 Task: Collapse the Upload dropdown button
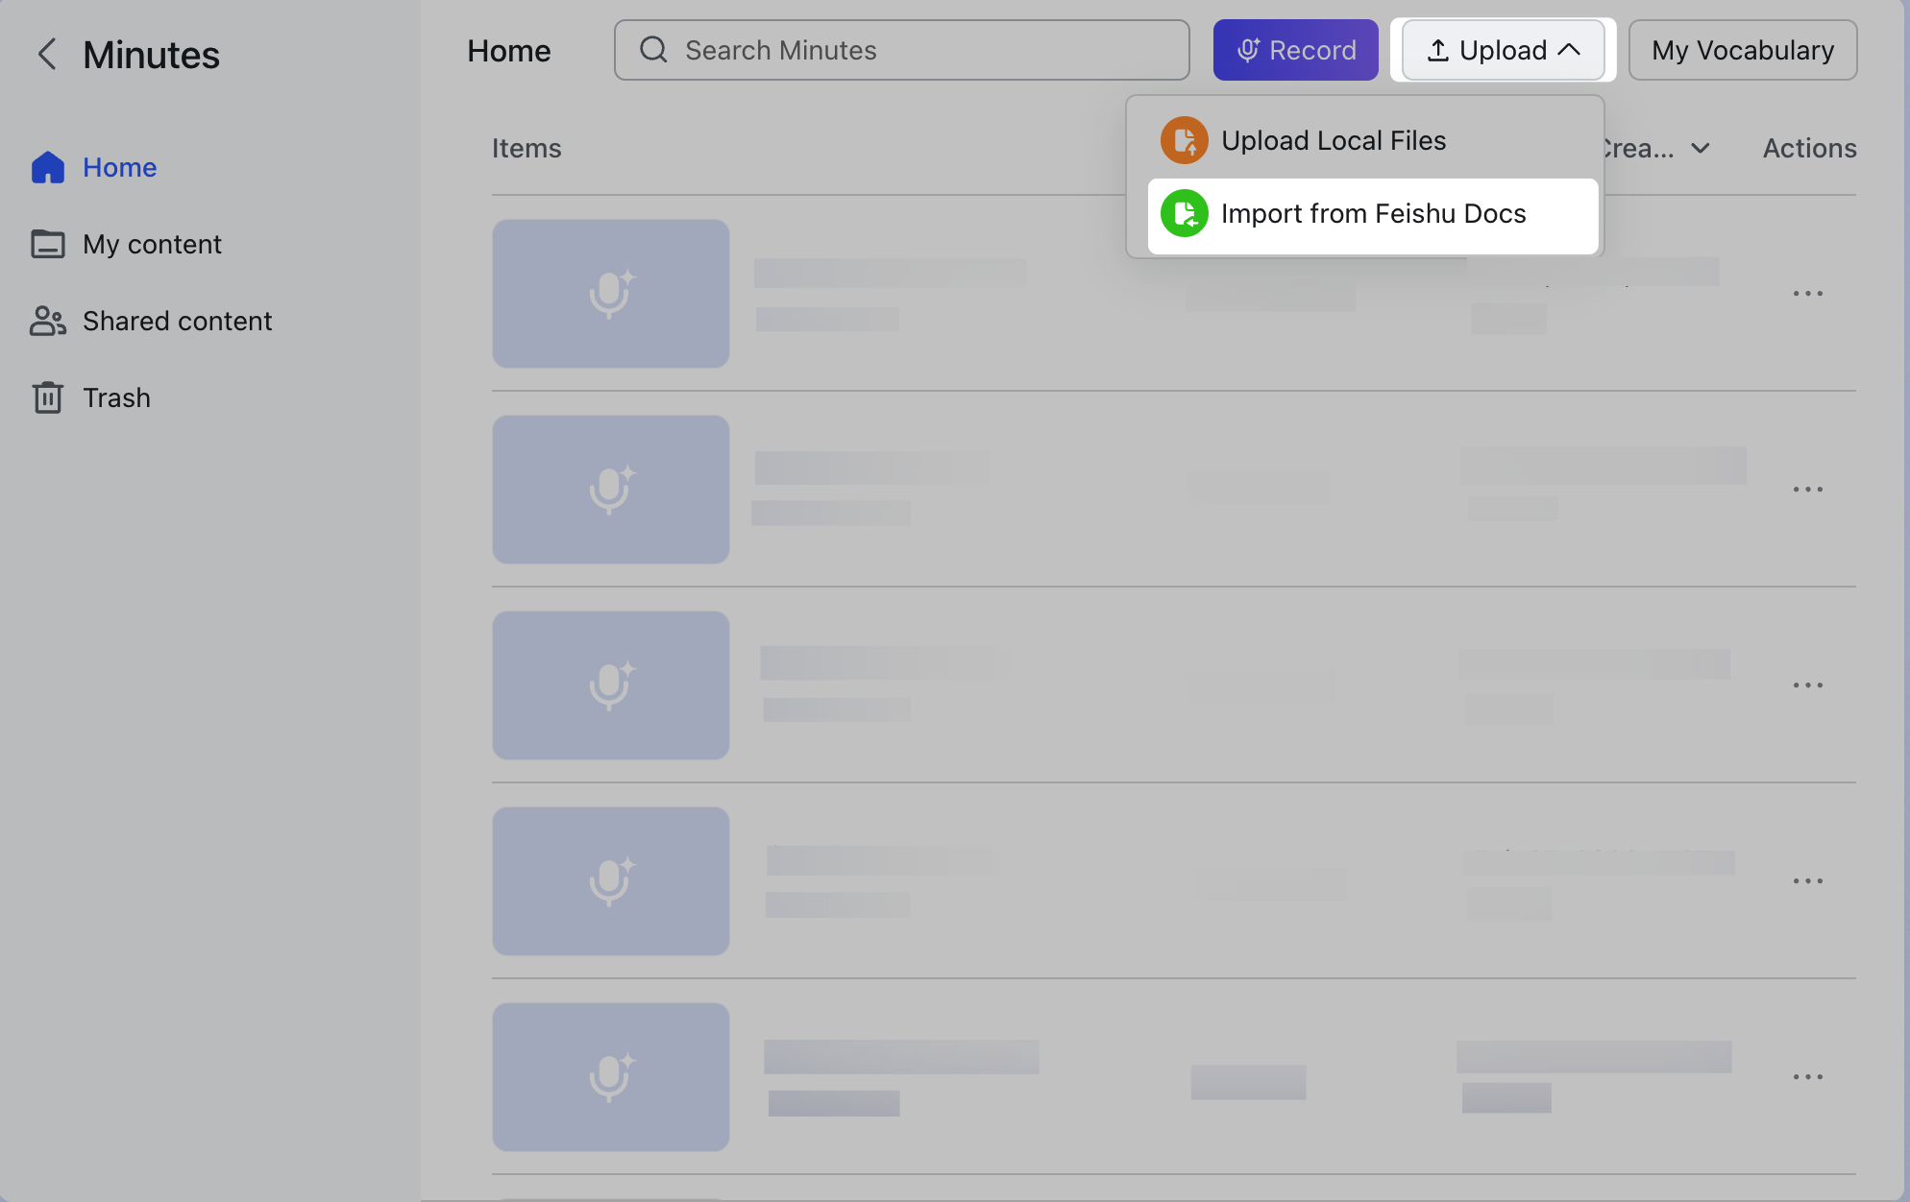1503,50
